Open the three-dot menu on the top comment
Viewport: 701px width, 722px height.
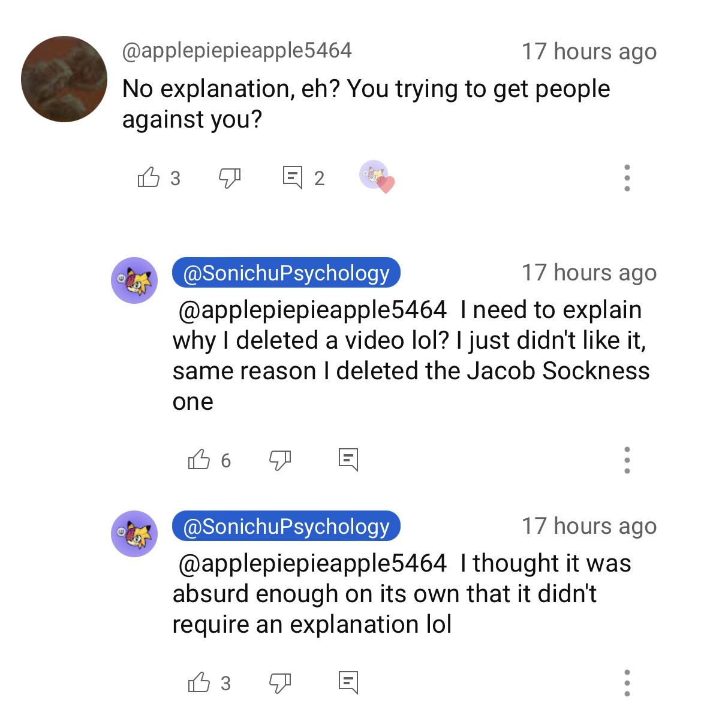click(627, 178)
